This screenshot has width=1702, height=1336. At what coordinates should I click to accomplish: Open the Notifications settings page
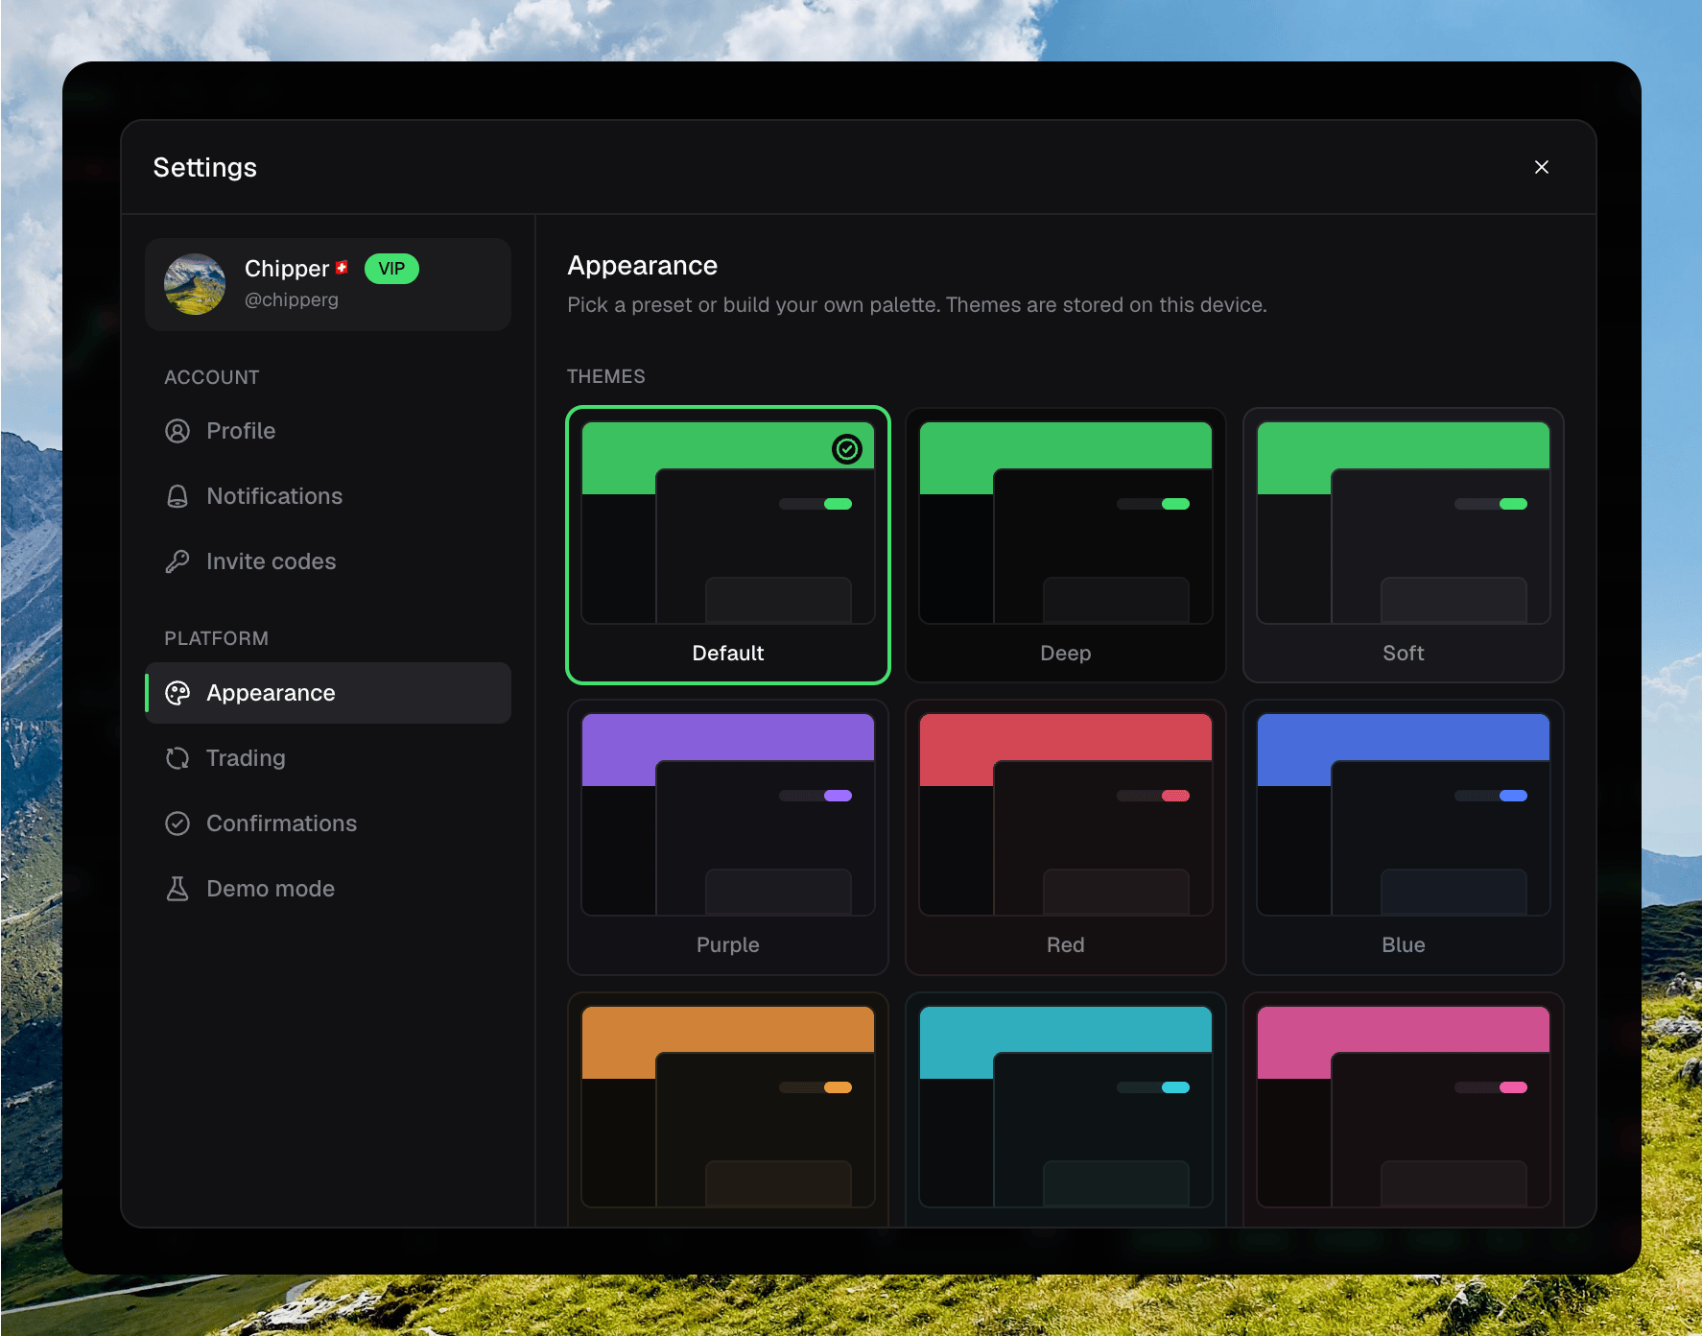pos(328,496)
